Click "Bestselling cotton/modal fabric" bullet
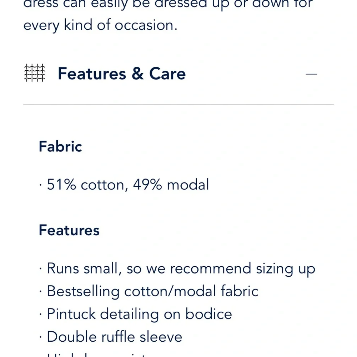The image size is (357, 357). (152, 291)
